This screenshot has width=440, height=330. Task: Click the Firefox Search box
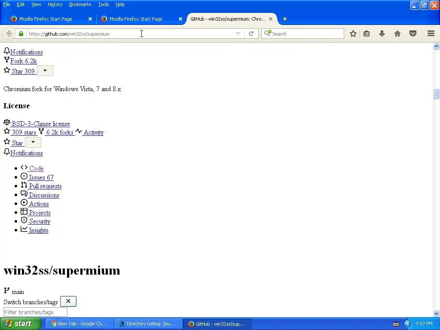point(302,34)
